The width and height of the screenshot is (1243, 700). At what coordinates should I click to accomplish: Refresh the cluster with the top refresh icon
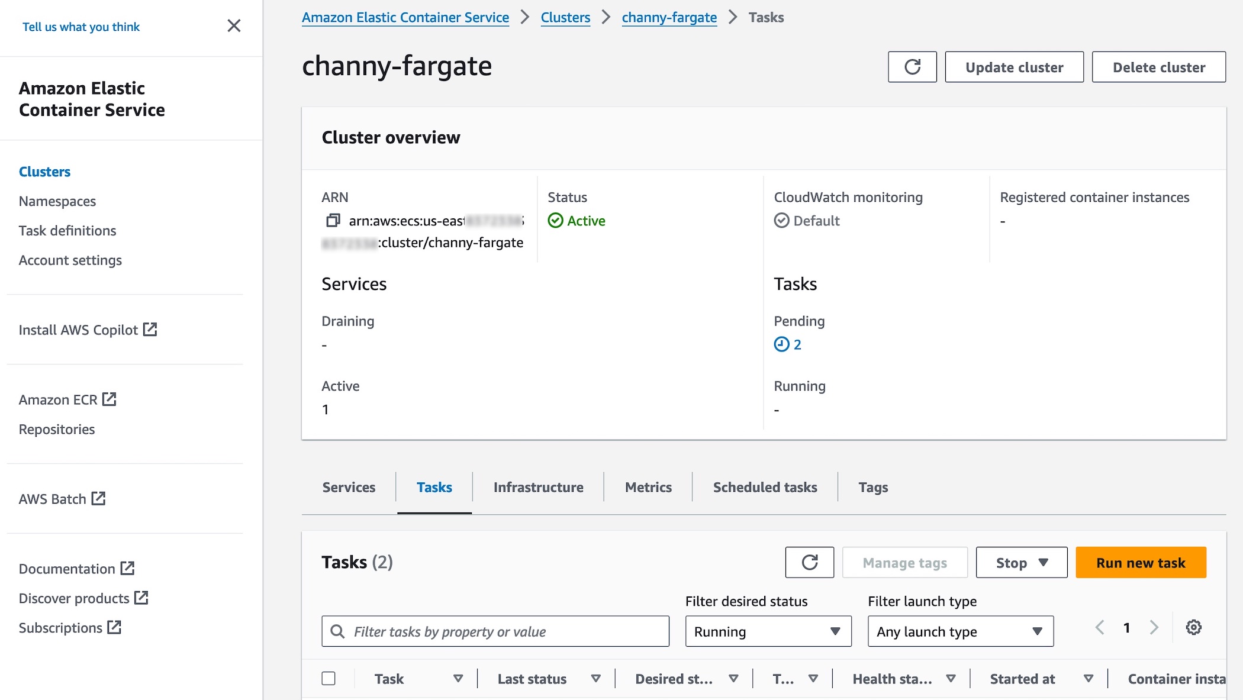[912, 67]
